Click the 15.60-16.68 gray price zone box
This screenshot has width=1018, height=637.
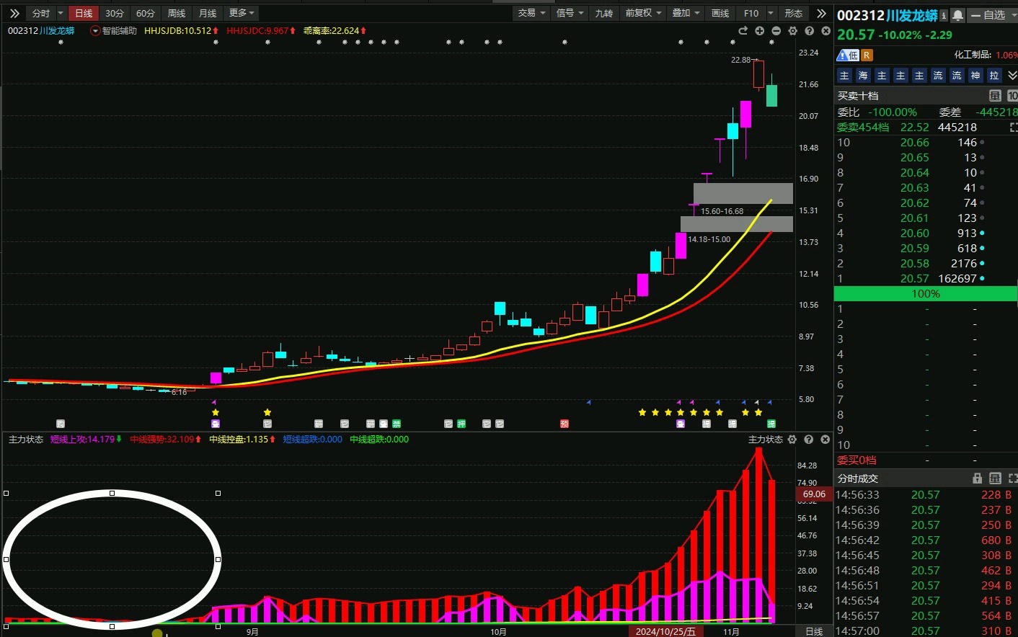743,193
